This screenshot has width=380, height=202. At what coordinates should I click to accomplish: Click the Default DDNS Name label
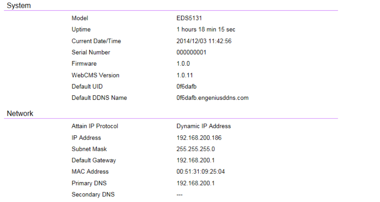(x=99, y=98)
